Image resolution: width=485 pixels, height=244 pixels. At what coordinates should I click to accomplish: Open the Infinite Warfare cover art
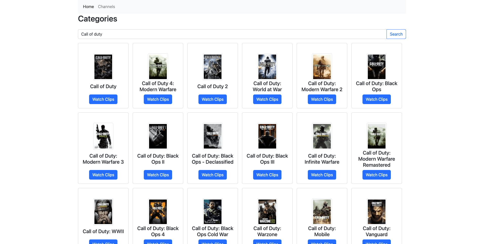pos(322,136)
